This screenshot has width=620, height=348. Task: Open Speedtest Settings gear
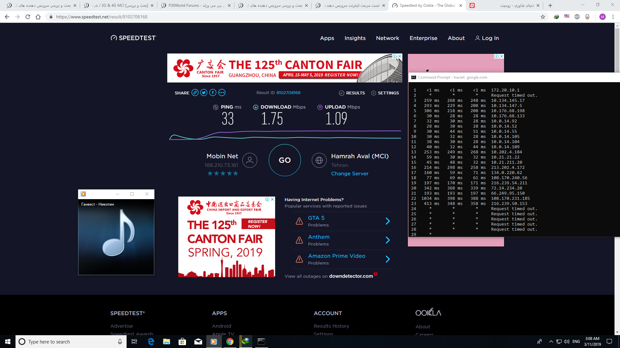click(385, 93)
